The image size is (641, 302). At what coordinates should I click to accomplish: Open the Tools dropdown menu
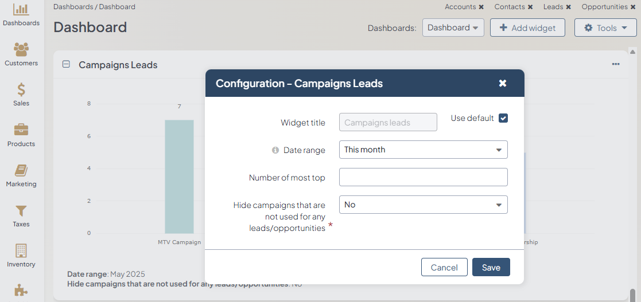pos(605,28)
